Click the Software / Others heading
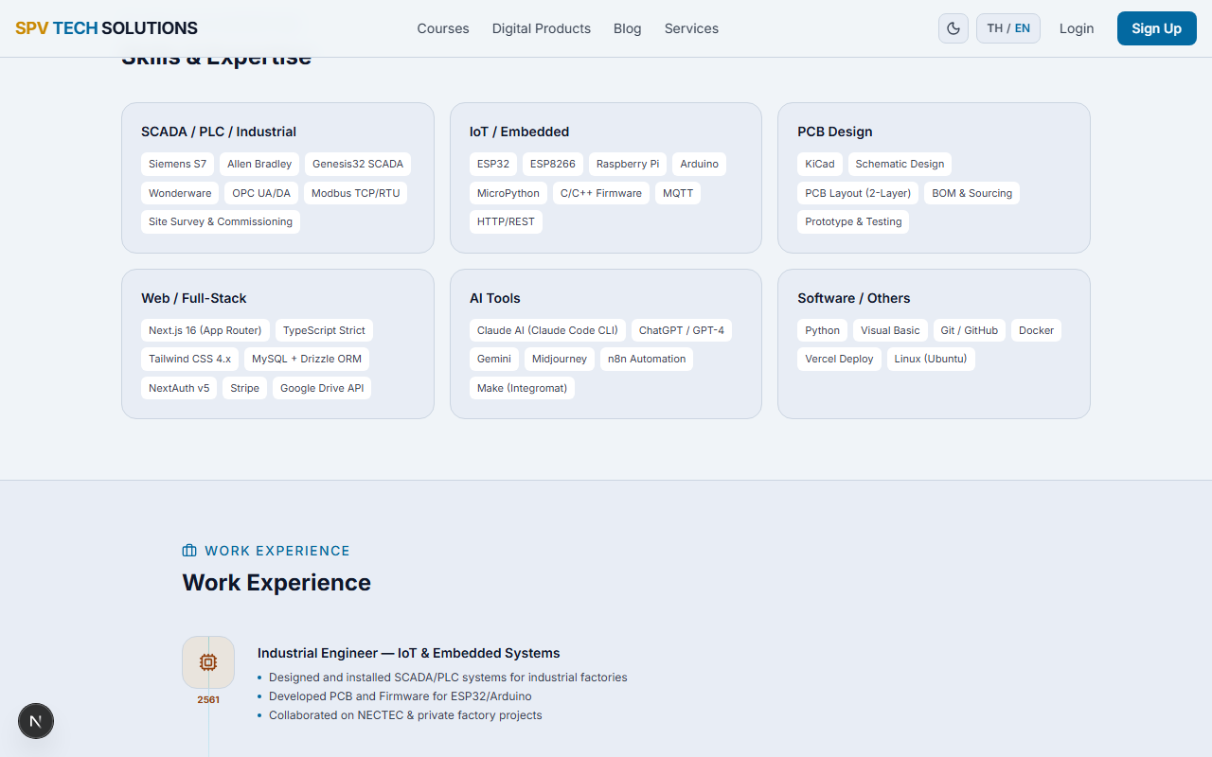1212x757 pixels. point(854,298)
